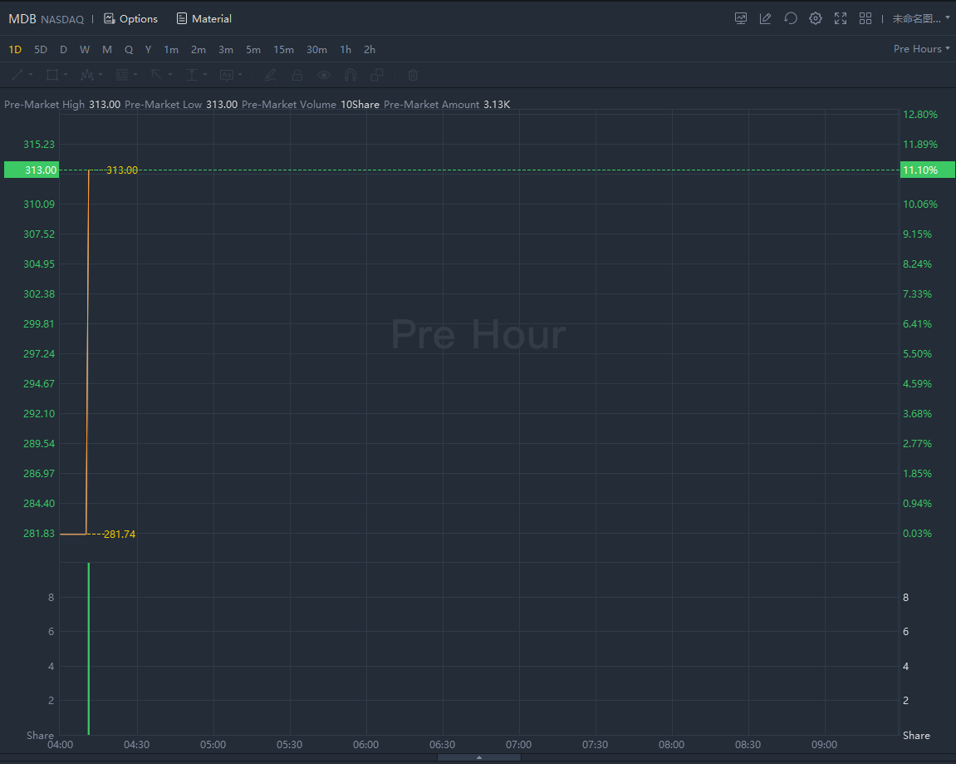
Task: Click the NASDAQ exchange label
Action: coord(62,19)
